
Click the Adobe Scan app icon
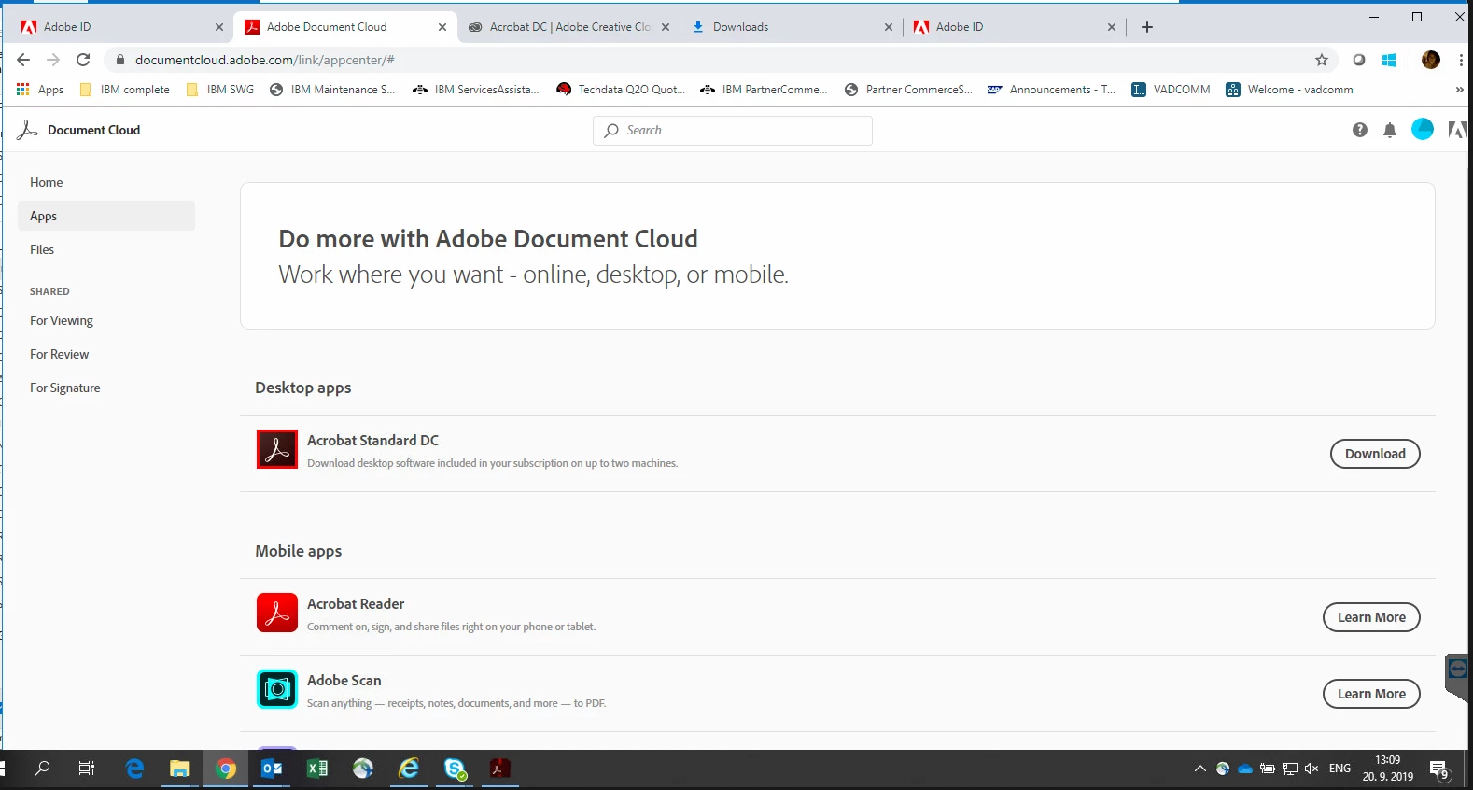coord(277,689)
